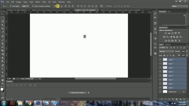The width and height of the screenshot is (189, 106).
Task: Toggle the Auto-Select checkbox
Action: pyautogui.click(x=11, y=6)
